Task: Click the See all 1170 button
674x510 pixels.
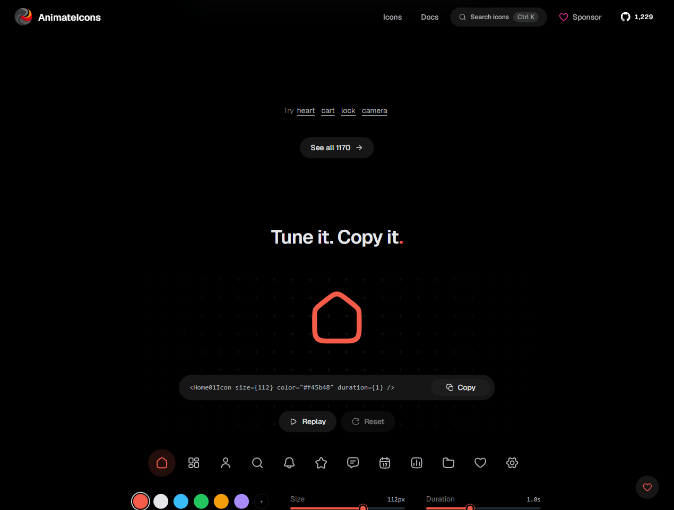Action: pos(336,148)
